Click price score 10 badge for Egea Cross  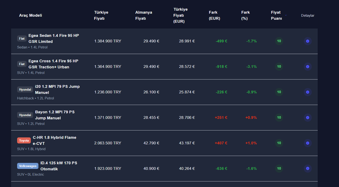pos(279,67)
